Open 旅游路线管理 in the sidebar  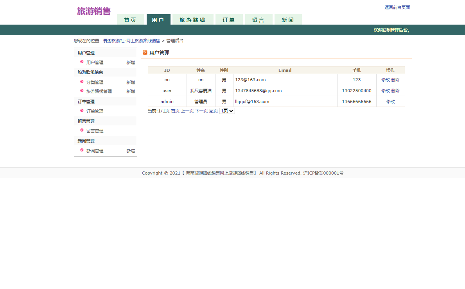(99, 91)
